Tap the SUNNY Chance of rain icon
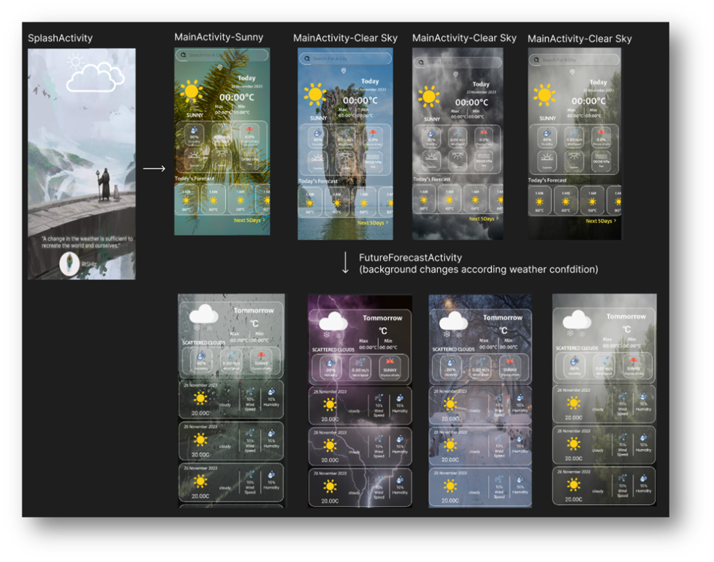The image size is (714, 562). tap(261, 357)
